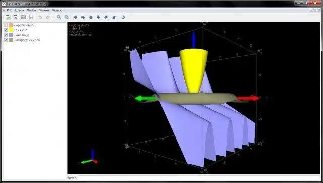Move view up with up arrow icon

[91, 17]
